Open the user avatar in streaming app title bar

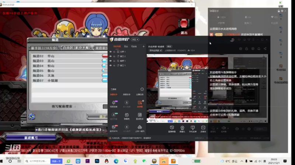232,40
